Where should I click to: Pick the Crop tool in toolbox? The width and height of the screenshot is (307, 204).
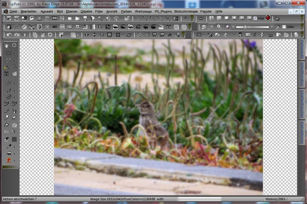[x=14, y=66]
